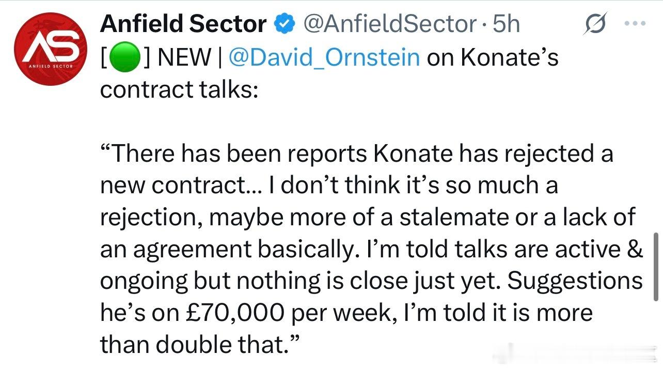Click the blue verified badge

click(285, 24)
